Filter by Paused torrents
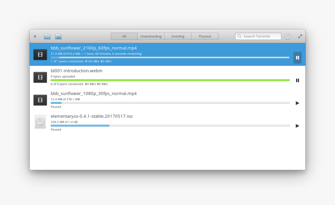Viewport: 335px width, 205px height. pyautogui.click(x=205, y=36)
